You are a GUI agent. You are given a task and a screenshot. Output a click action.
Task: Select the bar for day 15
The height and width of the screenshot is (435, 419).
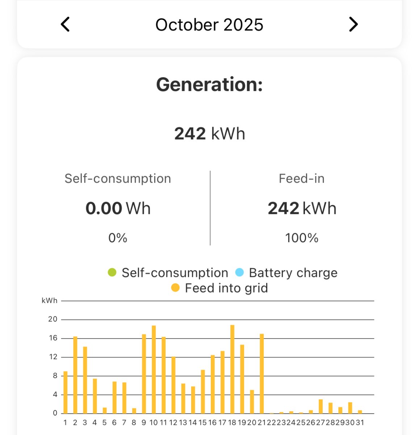tap(203, 391)
